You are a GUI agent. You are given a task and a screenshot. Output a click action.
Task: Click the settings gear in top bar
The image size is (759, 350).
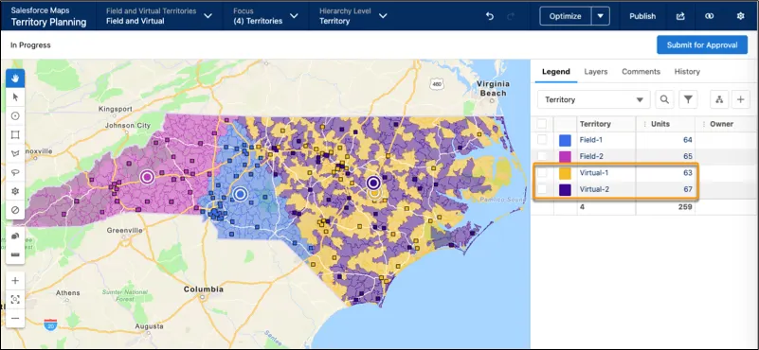click(x=740, y=16)
